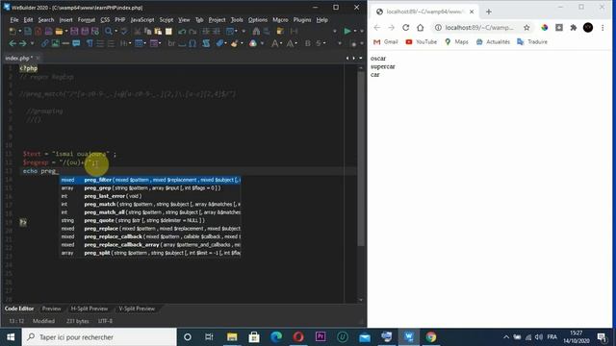
Task: Switch to the H-Split Preview tab
Action: click(90, 309)
